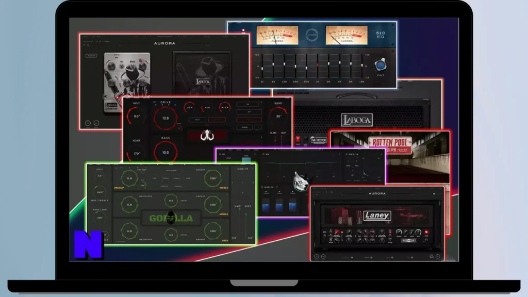
Task: Click the second round icon at the bottom left of the Aurora pedal window
Action: click(x=96, y=123)
